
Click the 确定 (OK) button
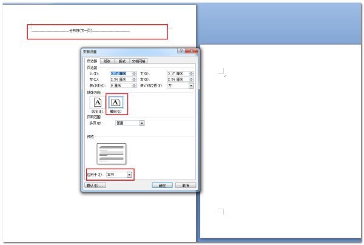161,186
